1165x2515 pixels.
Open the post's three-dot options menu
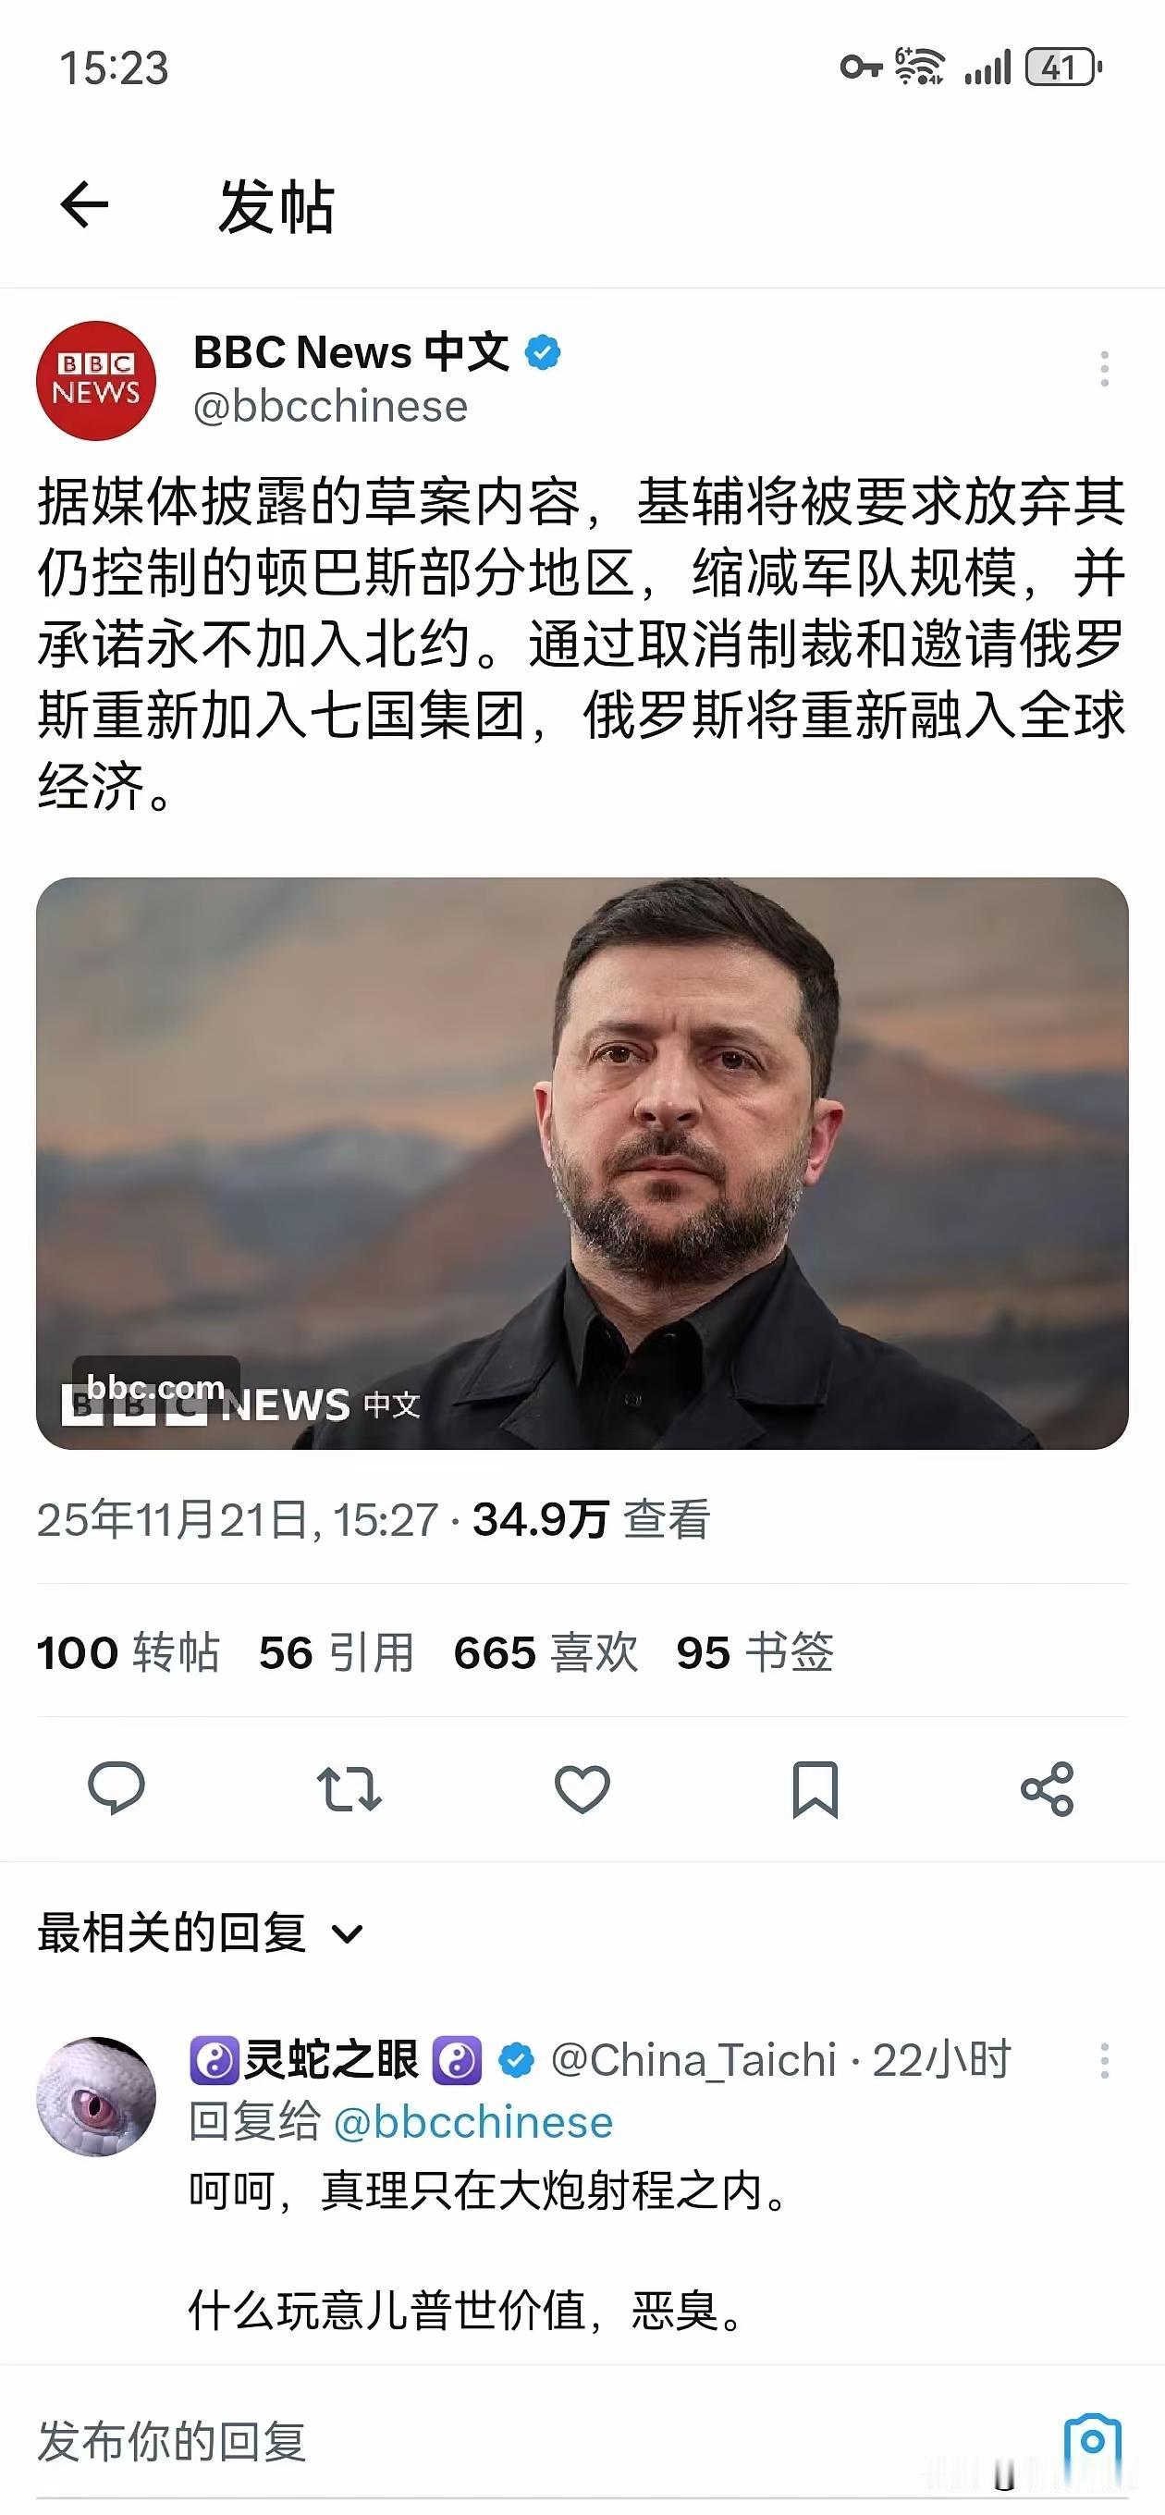coord(1105,369)
